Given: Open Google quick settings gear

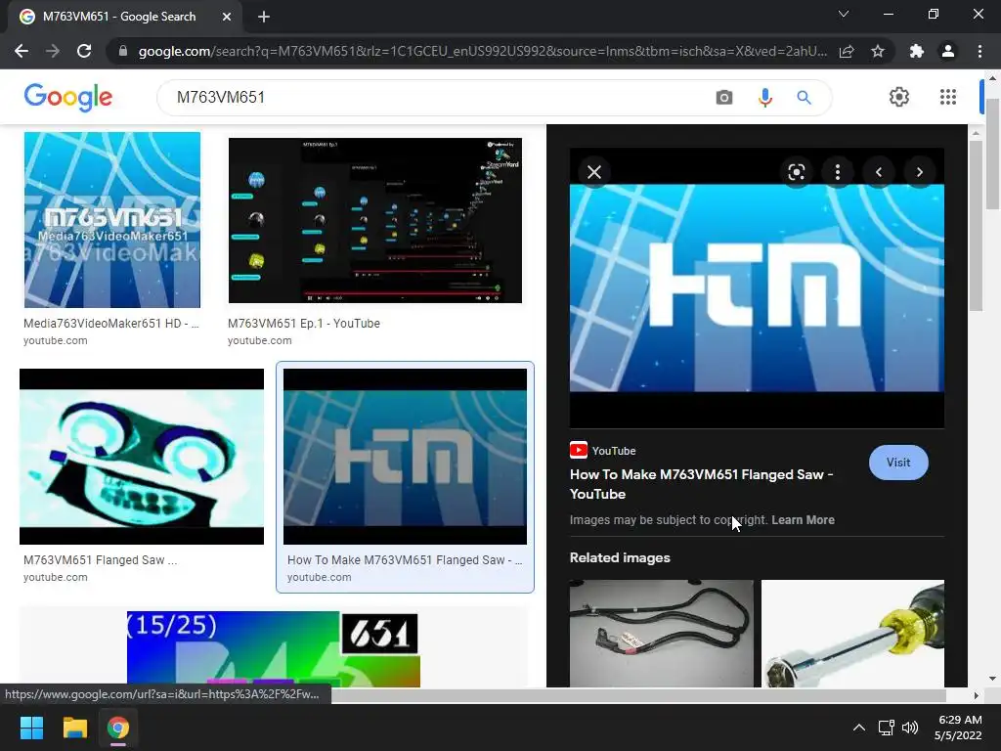Looking at the screenshot, I should click(899, 97).
